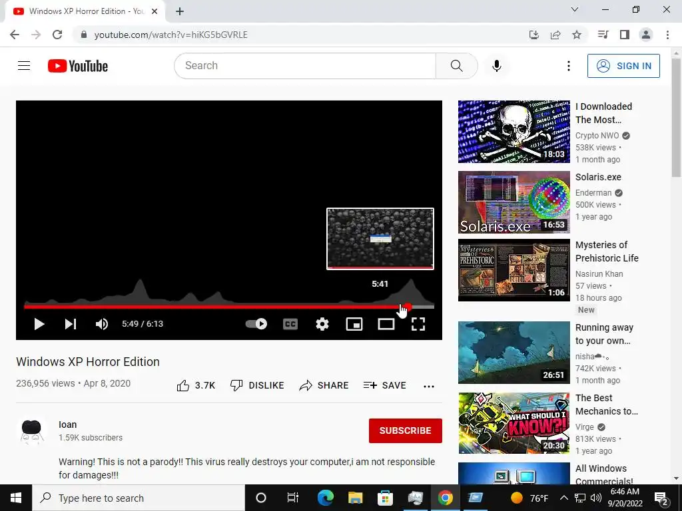Click the address bar URL
The image size is (682, 511).
pos(170,35)
